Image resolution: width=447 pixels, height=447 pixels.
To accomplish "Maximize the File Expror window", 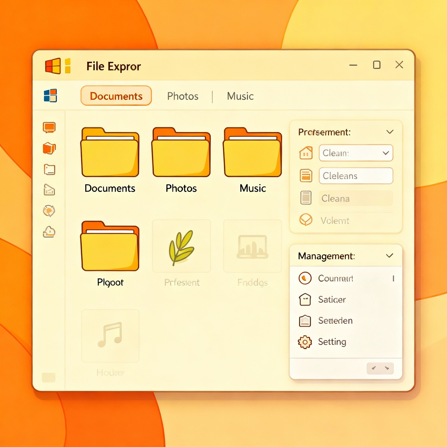I will point(377,65).
